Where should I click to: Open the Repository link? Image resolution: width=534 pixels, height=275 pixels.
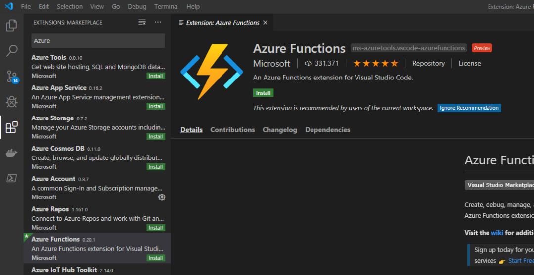pyautogui.click(x=428, y=63)
